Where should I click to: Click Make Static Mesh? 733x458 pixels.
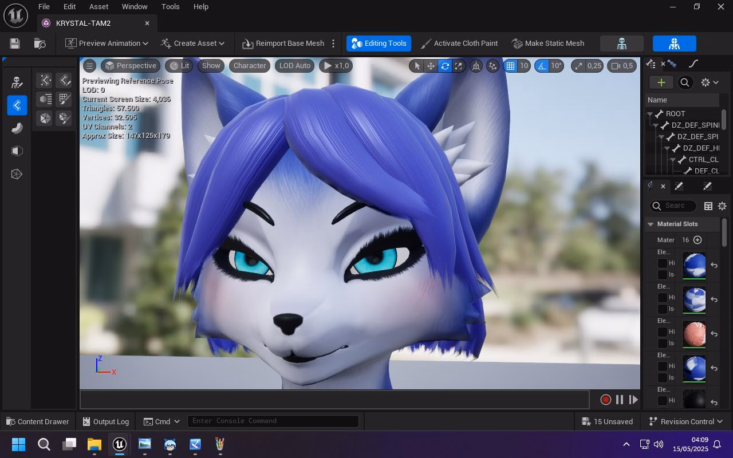(548, 44)
